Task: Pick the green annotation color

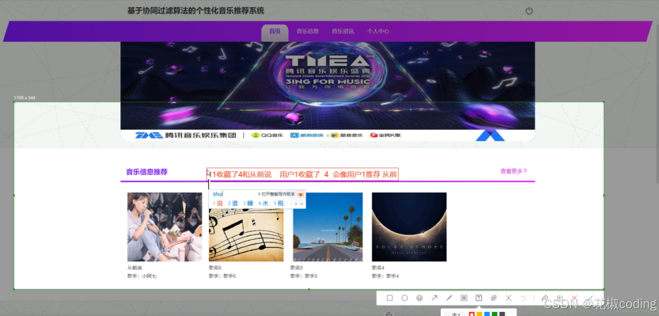Action: tap(495, 314)
